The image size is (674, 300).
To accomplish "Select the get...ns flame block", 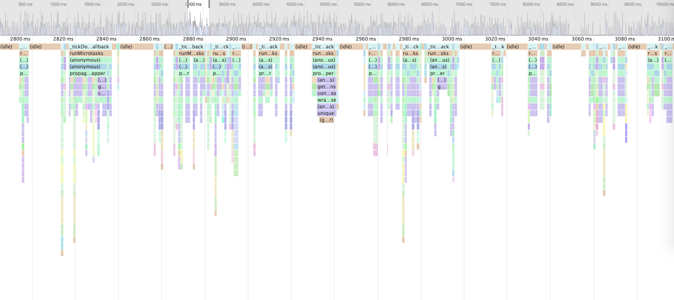I will pyautogui.click(x=326, y=87).
